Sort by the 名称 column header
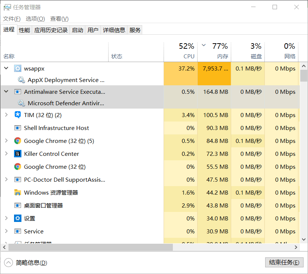 54,52
